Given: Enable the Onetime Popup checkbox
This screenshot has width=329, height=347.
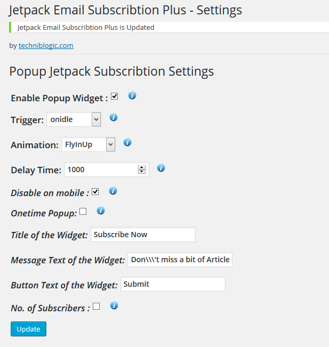Looking at the screenshot, I should click(x=83, y=212).
